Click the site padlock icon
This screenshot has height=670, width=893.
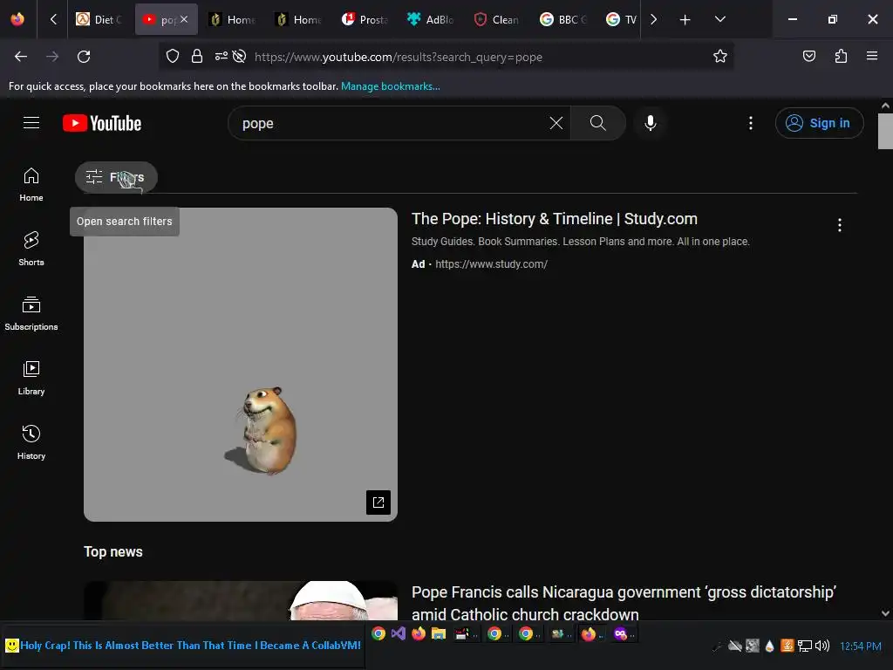coord(197,57)
